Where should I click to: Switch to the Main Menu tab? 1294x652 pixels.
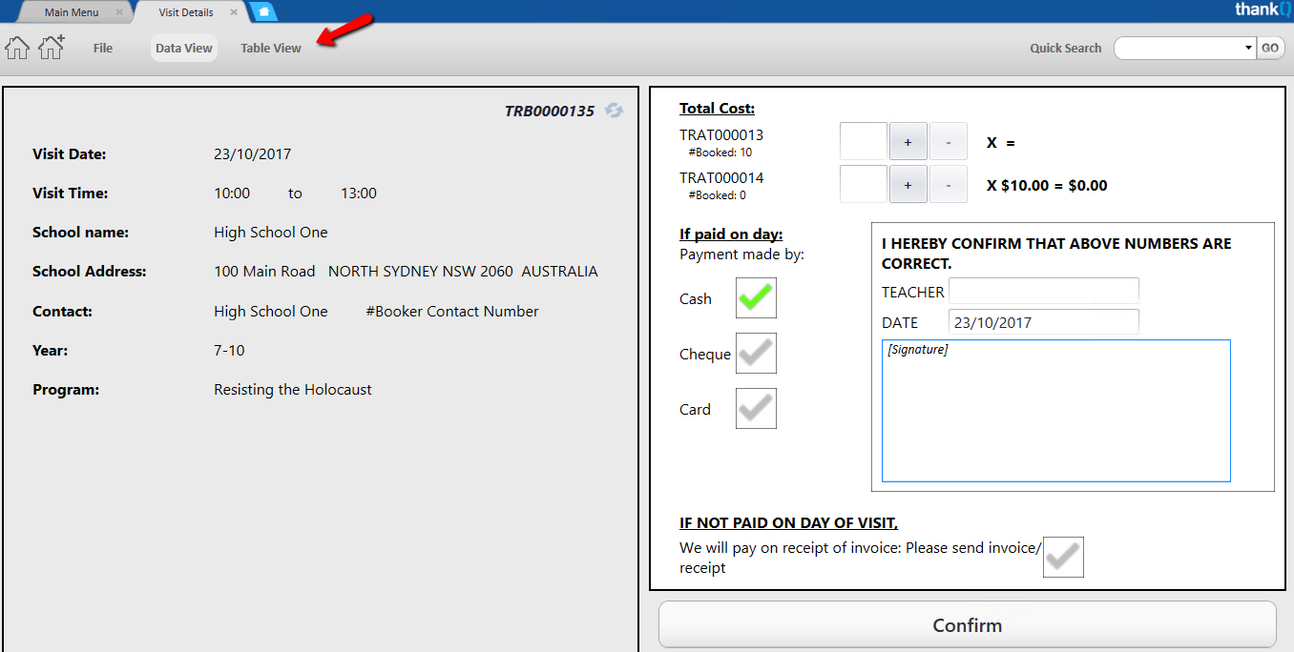click(72, 12)
